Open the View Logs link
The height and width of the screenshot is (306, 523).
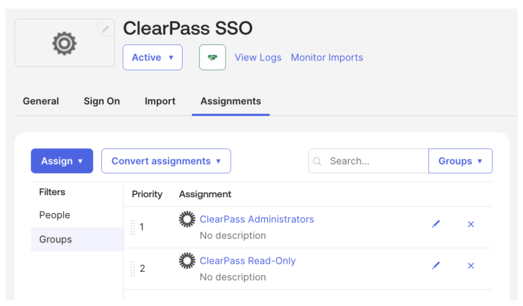(x=258, y=58)
